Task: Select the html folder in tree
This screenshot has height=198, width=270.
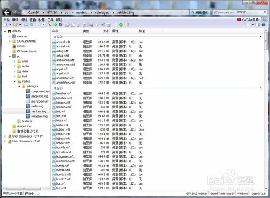Action: 24,76
